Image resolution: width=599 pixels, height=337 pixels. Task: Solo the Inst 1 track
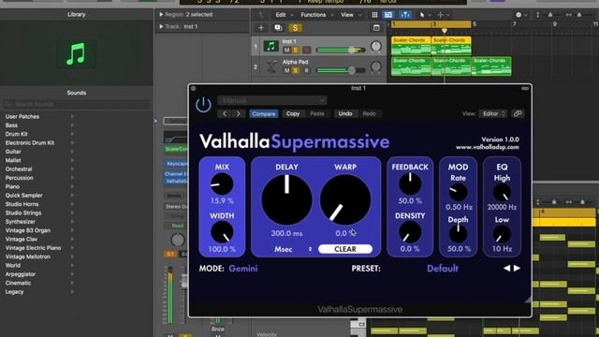tap(296, 50)
